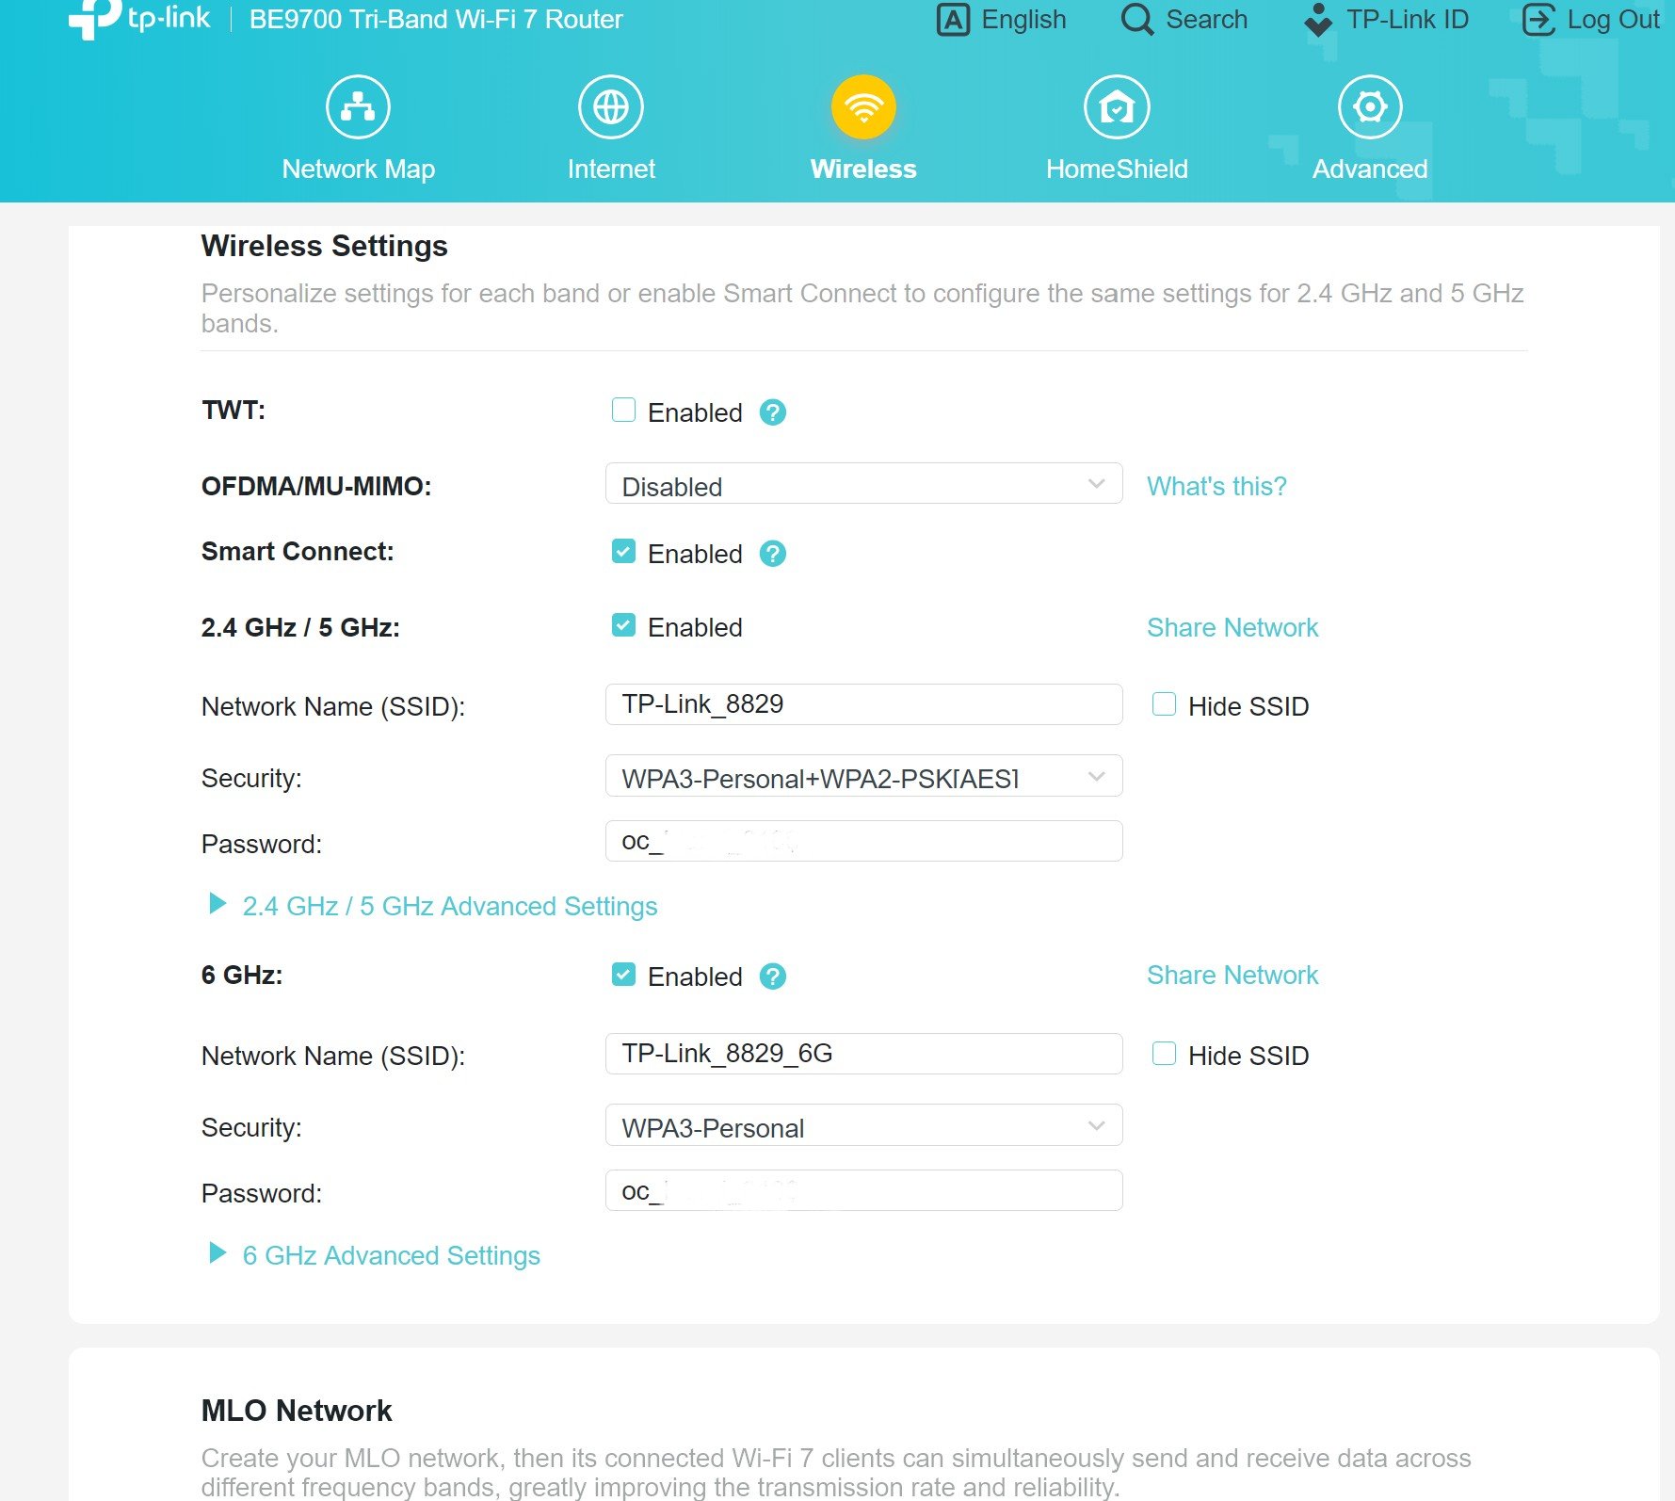The width and height of the screenshot is (1675, 1501).
Task: Open the Advanced gear icon
Action: click(1369, 107)
